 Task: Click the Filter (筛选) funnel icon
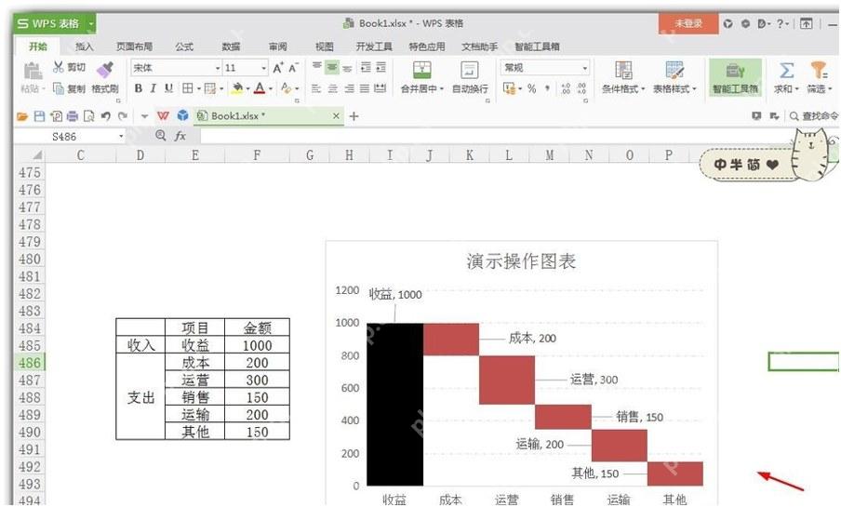coord(819,71)
